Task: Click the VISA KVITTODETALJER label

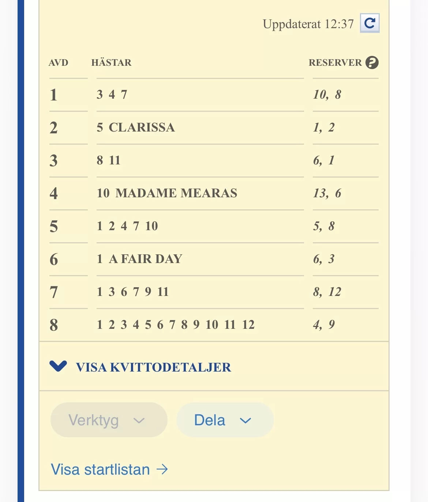Action: pyautogui.click(x=153, y=367)
